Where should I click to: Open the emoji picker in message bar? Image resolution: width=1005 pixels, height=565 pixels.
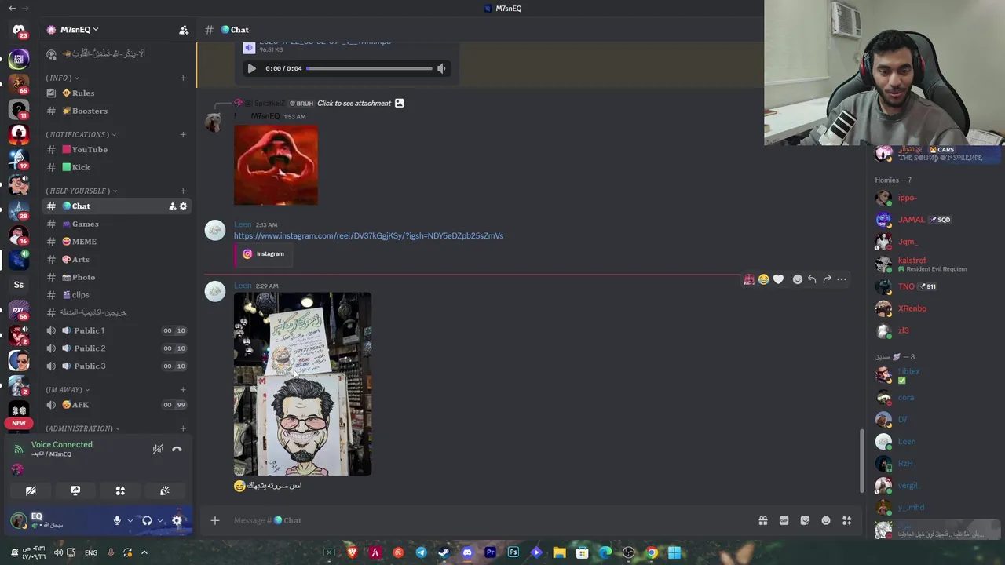826,520
